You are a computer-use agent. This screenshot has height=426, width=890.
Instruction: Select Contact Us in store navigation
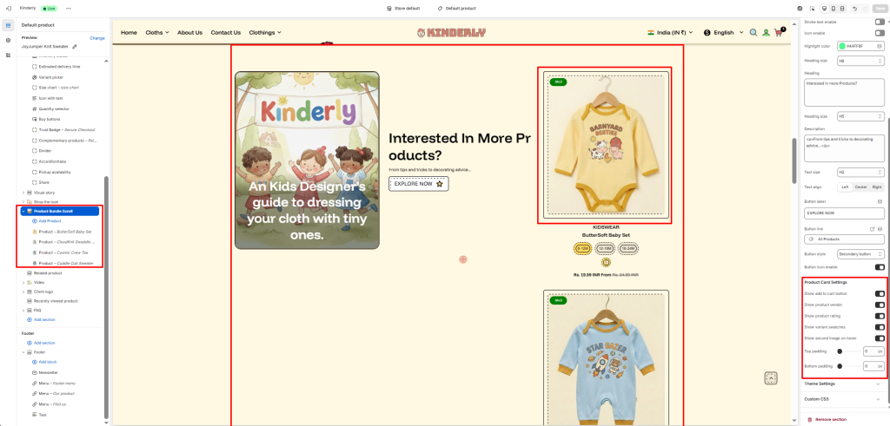pyautogui.click(x=225, y=33)
